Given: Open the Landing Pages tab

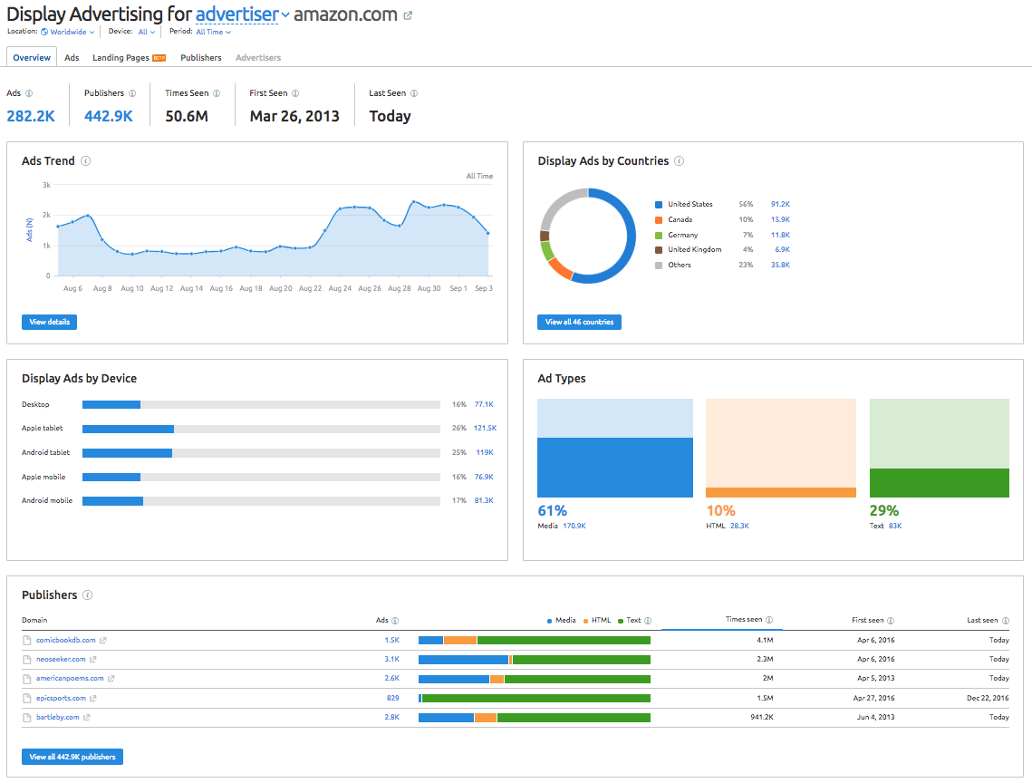Looking at the screenshot, I should point(129,58).
